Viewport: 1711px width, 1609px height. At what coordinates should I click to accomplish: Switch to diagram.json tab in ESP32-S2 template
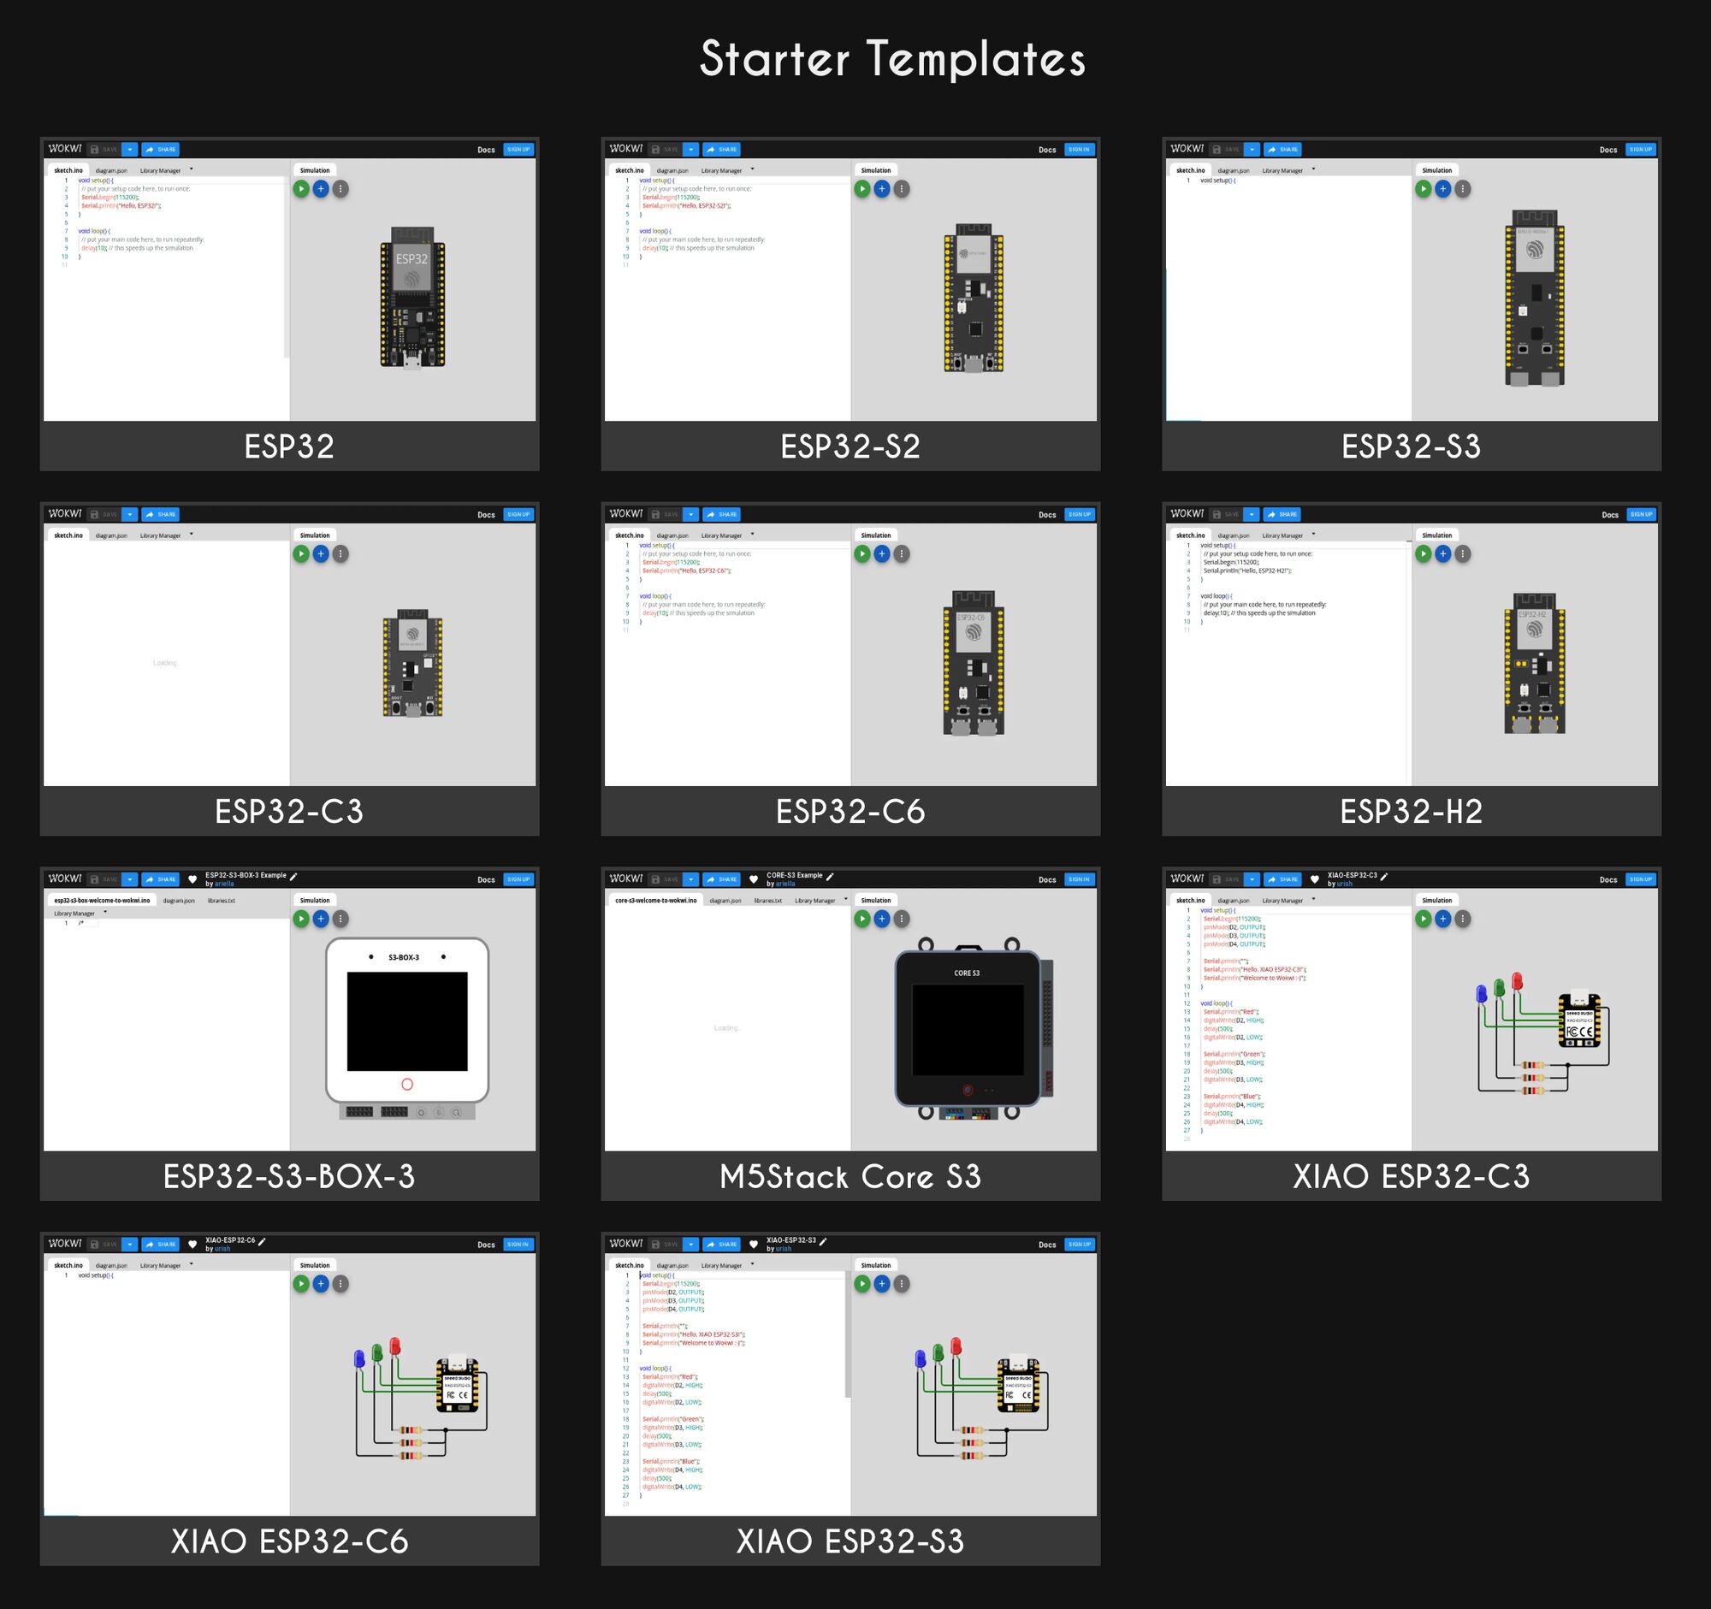(x=672, y=170)
